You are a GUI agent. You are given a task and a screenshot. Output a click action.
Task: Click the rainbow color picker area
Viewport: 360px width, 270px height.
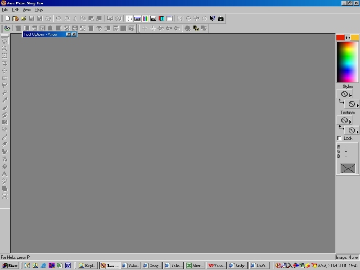(x=347, y=62)
